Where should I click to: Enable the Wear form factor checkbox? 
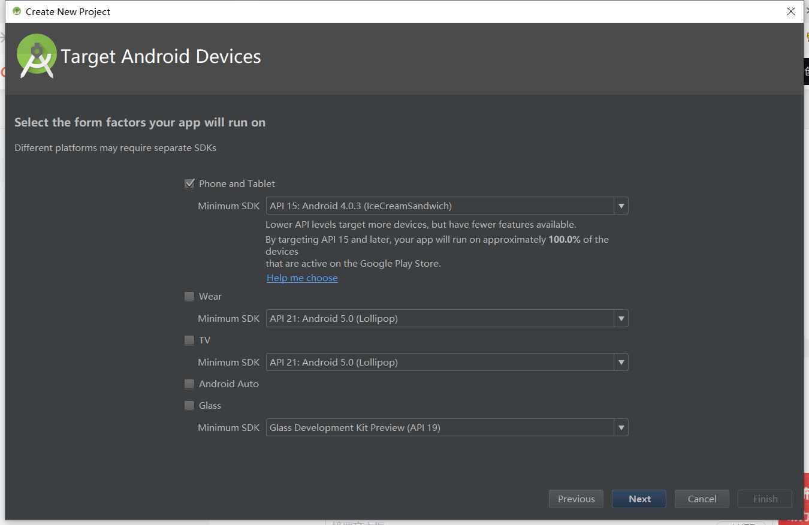[x=189, y=297]
